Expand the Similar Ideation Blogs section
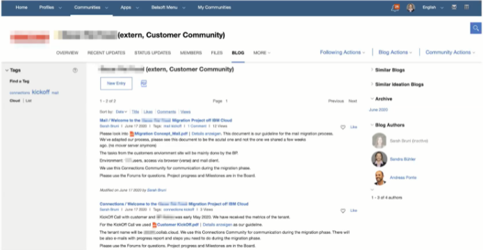 point(372,84)
